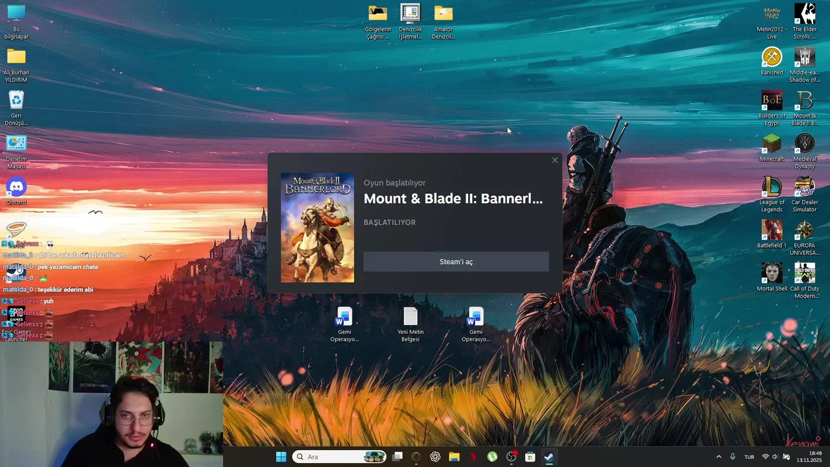Launch Middle-earth Shadow of... shortcut
Screen dimensions: 830x467
coord(805,66)
